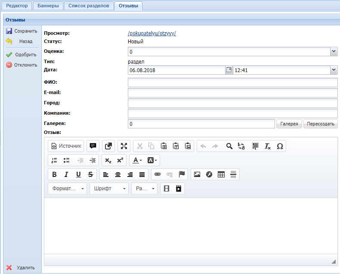The width and height of the screenshot is (340, 274).
Task: Insert a Flash object
Action: tap(209, 174)
